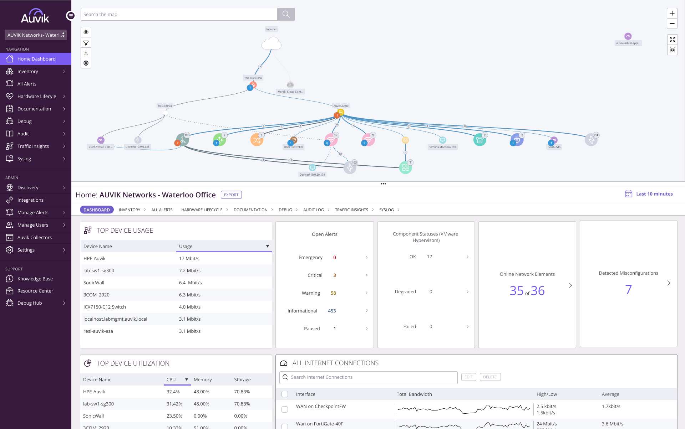
Task: Open the TRAFFIC INSIGHTS tab
Action: [x=351, y=210]
